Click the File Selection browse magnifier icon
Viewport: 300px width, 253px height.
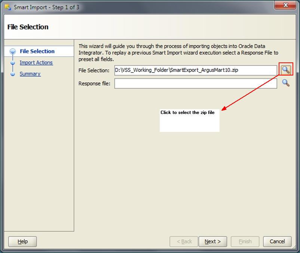point(286,70)
